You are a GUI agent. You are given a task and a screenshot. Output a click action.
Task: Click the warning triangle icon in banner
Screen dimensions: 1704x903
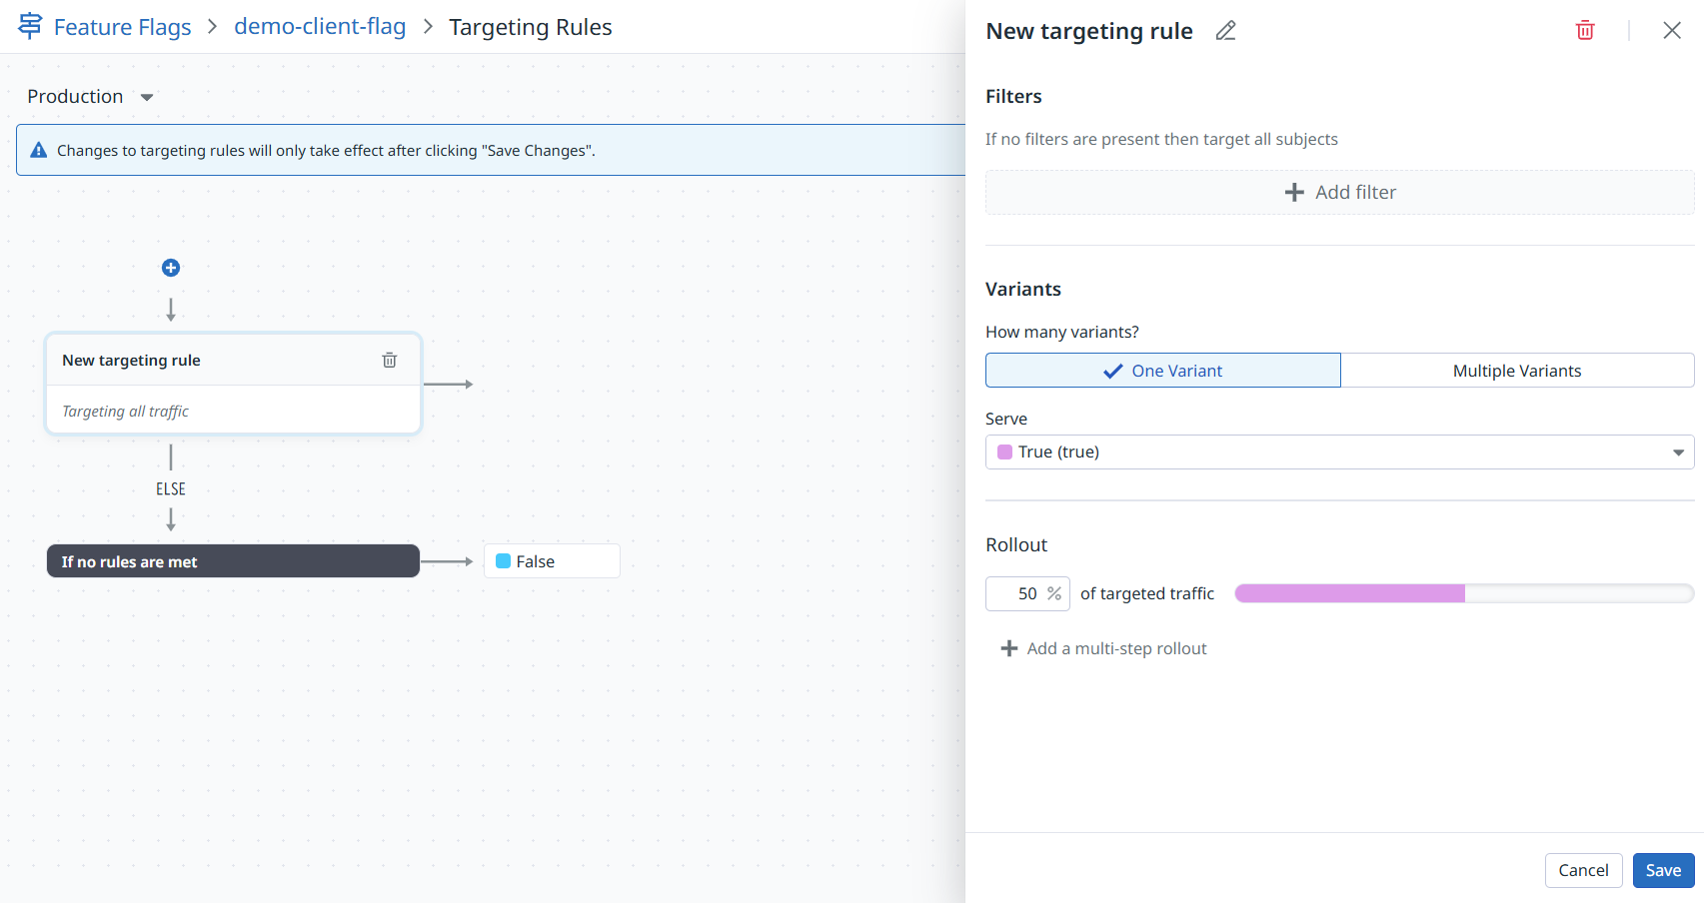[x=39, y=151]
